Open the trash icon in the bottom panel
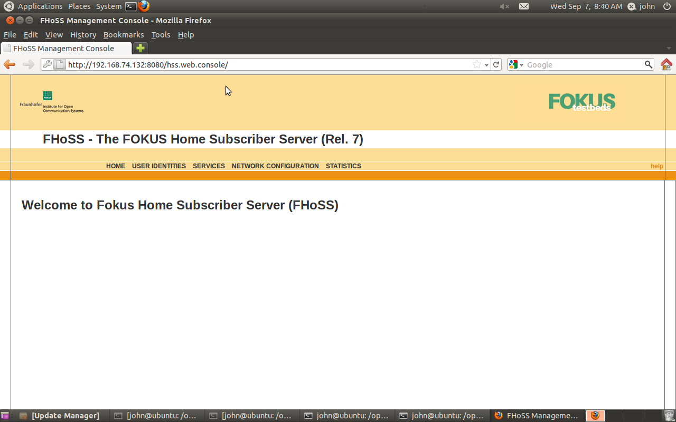 click(x=669, y=416)
